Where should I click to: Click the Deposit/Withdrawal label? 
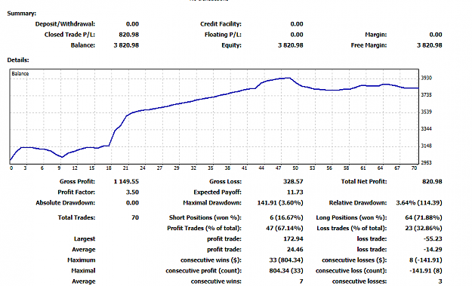pos(65,24)
